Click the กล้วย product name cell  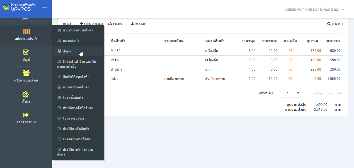114,79
